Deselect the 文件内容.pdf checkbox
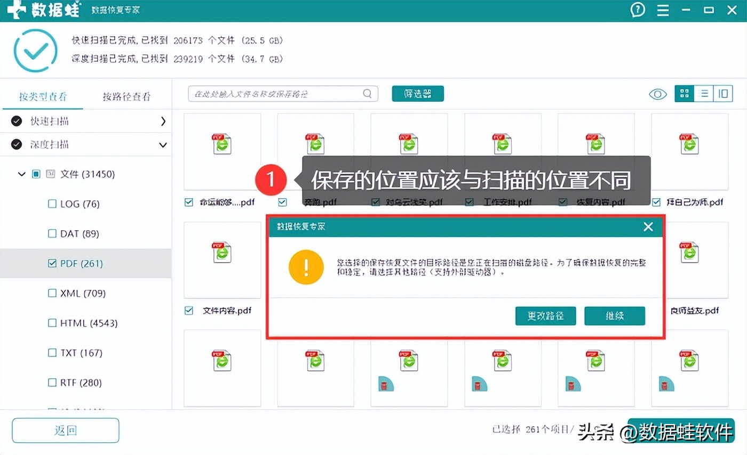The image size is (747, 455). (188, 310)
